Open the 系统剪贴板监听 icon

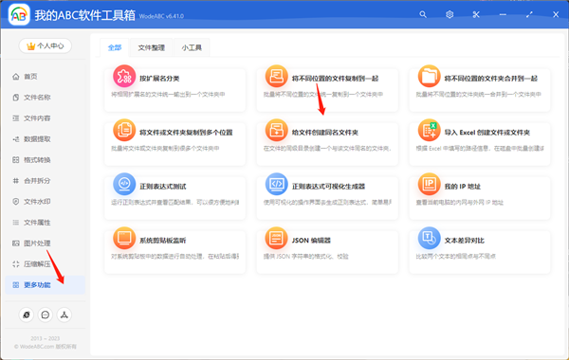(124, 238)
